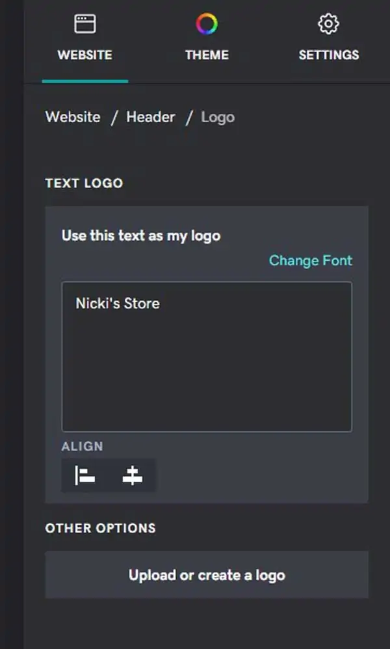
Task: Click the browser-window Website icon
Action: (85, 23)
